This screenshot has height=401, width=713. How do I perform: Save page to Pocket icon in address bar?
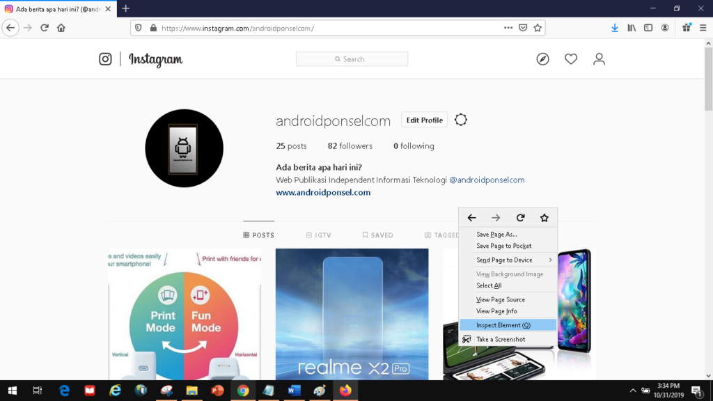[x=523, y=28]
